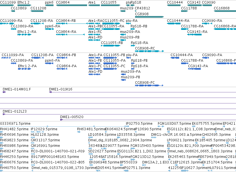The width and height of the screenshot is (236, 172).
Task: Open the Efhc1.2-PA protein feature
Action: pyautogui.click(x=24, y=69)
